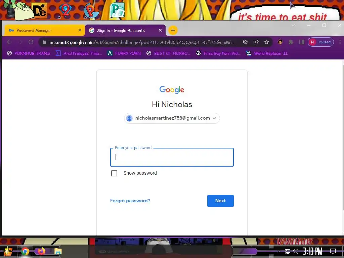This screenshot has height=258, width=344.
Task: Open the red P desktop shortcut
Action: click(x=92, y=10)
